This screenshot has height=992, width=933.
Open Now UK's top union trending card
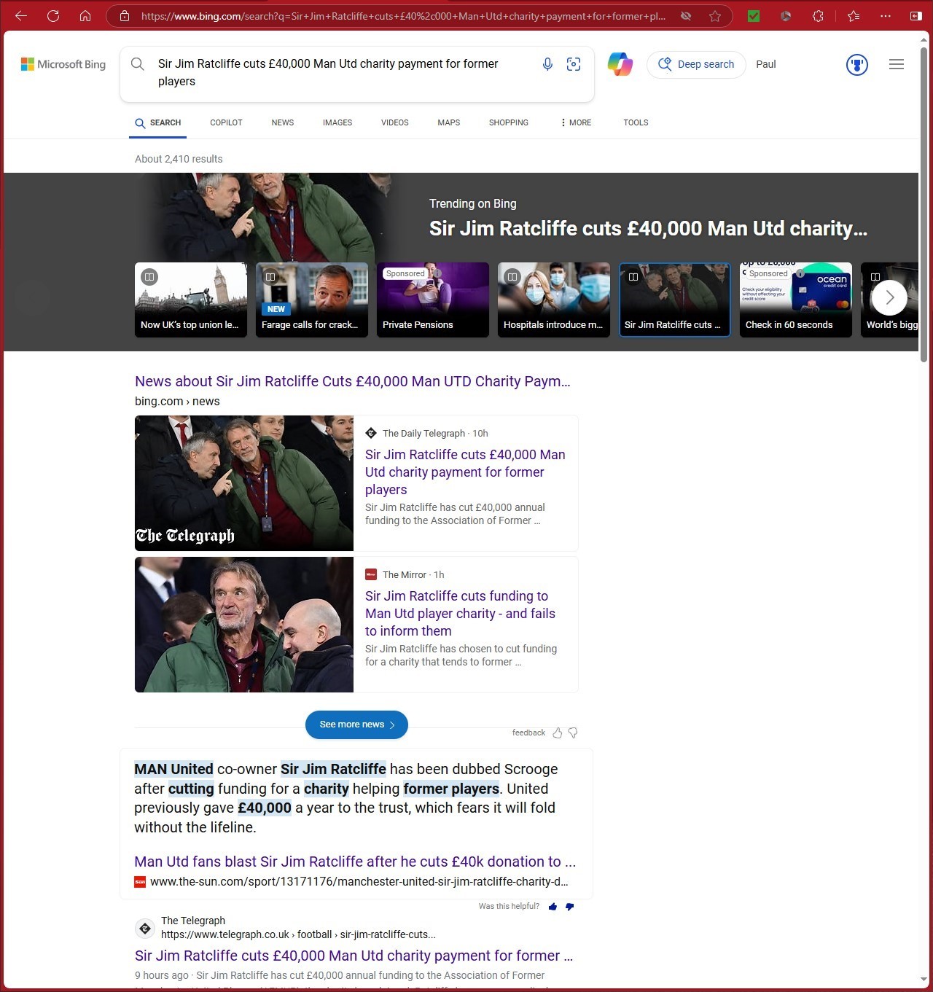(191, 300)
